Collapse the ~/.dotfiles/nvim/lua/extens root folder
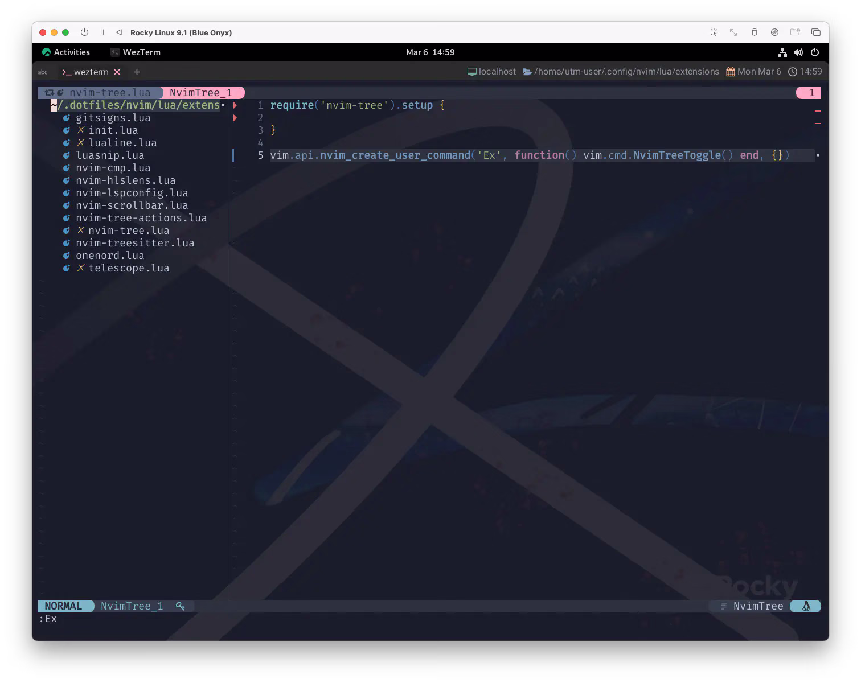The width and height of the screenshot is (861, 683). coord(136,105)
